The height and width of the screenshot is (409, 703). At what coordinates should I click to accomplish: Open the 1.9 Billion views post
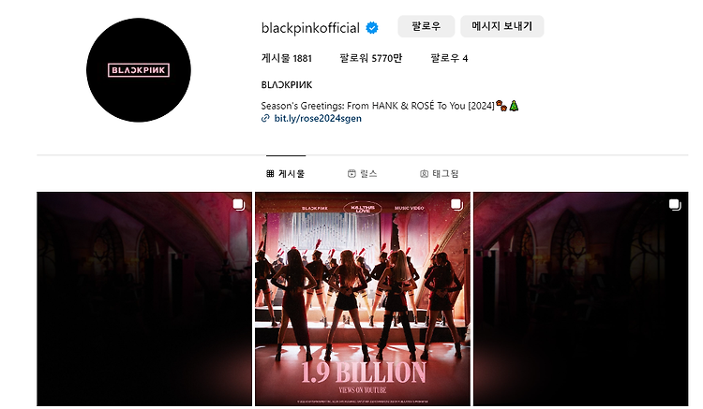(x=363, y=299)
